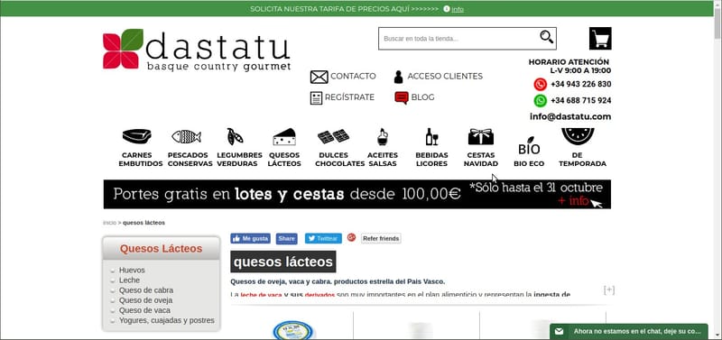Click the dastatu logo
This screenshot has height=340, width=722.
197,50
